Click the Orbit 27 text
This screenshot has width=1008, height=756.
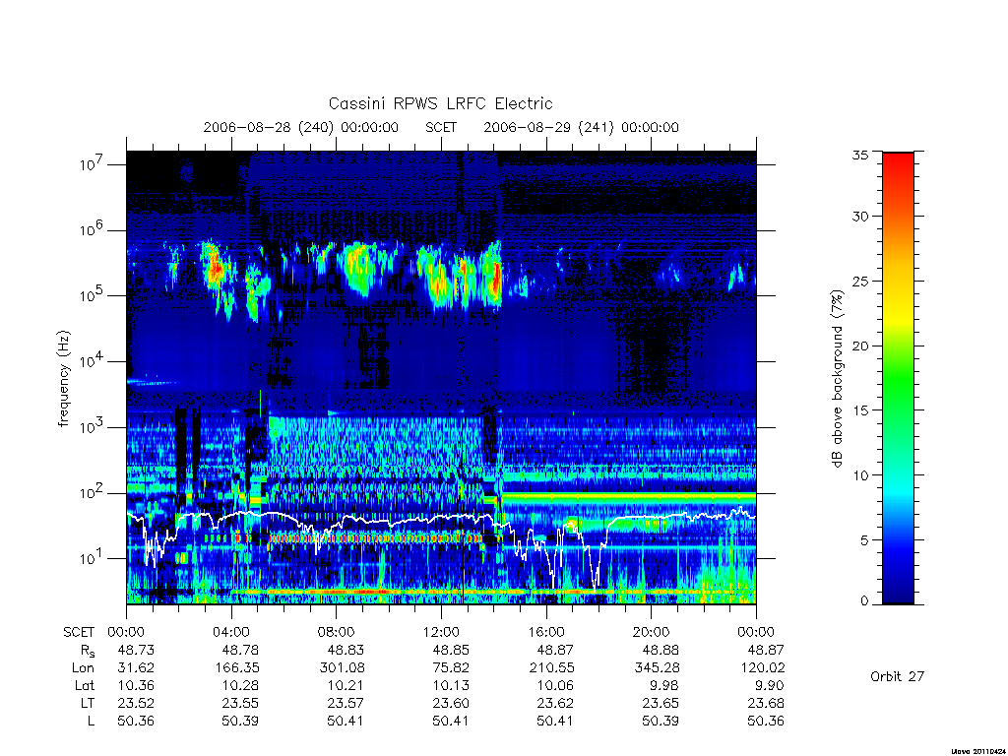(897, 676)
